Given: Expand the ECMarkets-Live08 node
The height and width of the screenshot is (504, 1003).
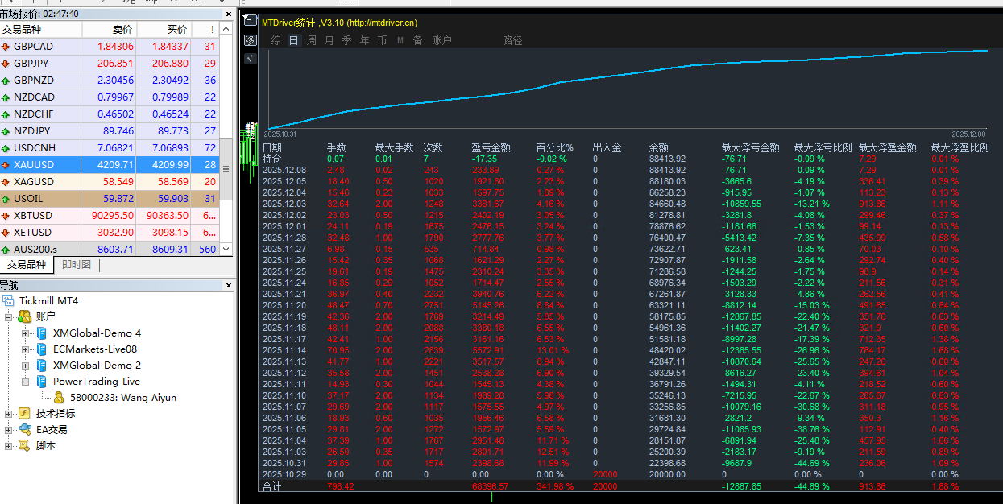Looking at the screenshot, I should [x=25, y=349].
